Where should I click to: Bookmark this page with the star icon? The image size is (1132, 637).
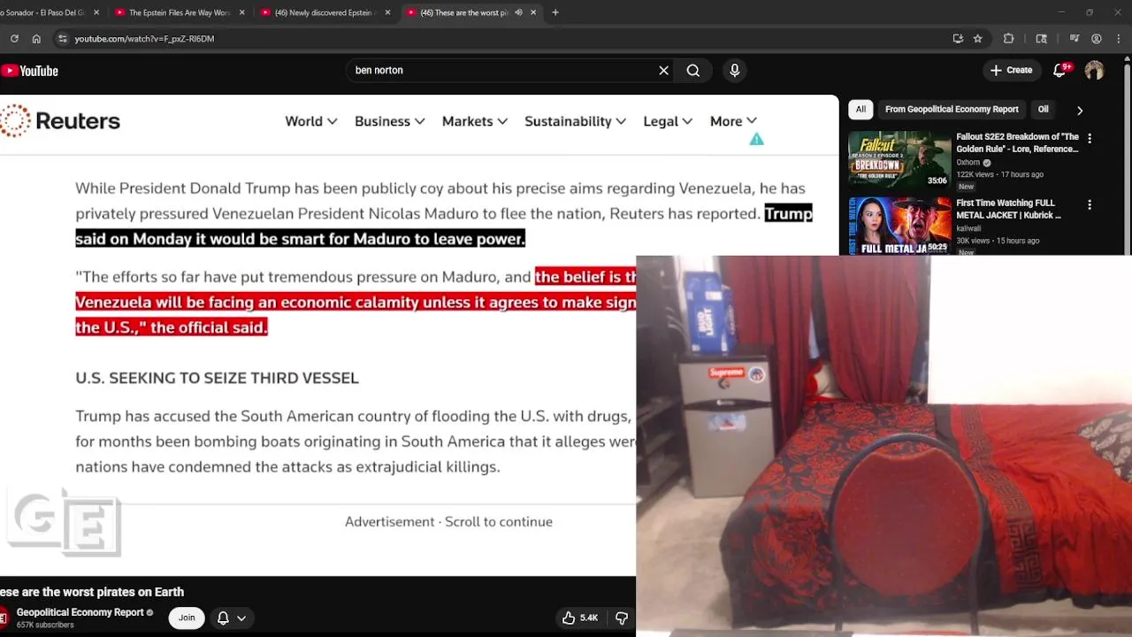[x=977, y=39]
